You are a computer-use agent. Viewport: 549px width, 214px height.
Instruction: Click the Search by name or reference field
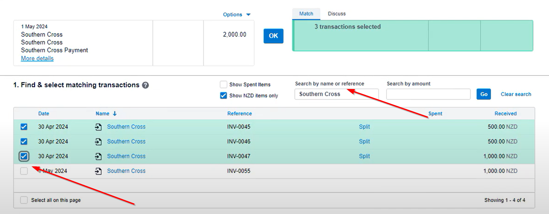pos(336,94)
